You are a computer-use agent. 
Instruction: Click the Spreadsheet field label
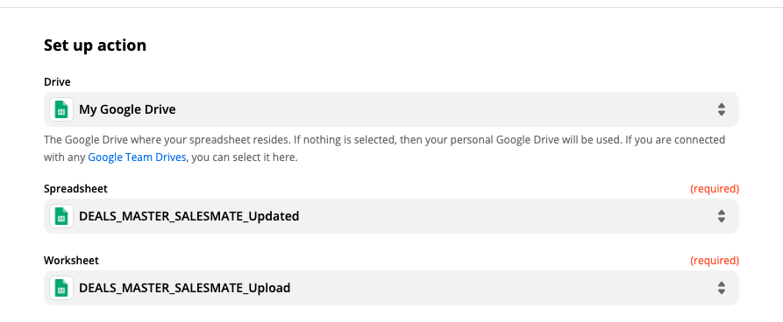pos(75,189)
